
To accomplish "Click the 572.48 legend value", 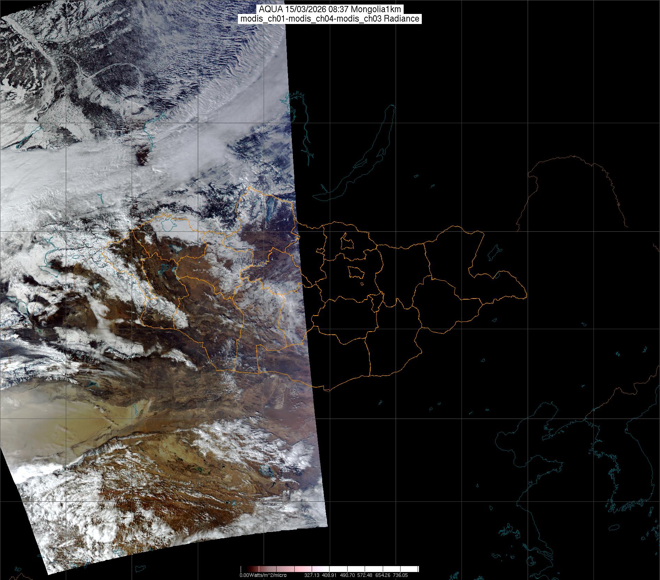I will click(x=365, y=575).
